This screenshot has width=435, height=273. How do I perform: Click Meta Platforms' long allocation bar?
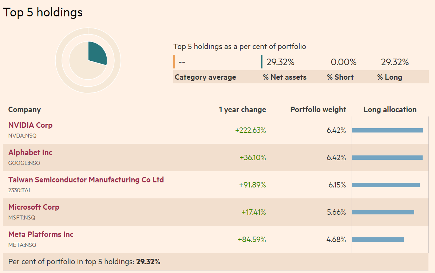pos(377,240)
